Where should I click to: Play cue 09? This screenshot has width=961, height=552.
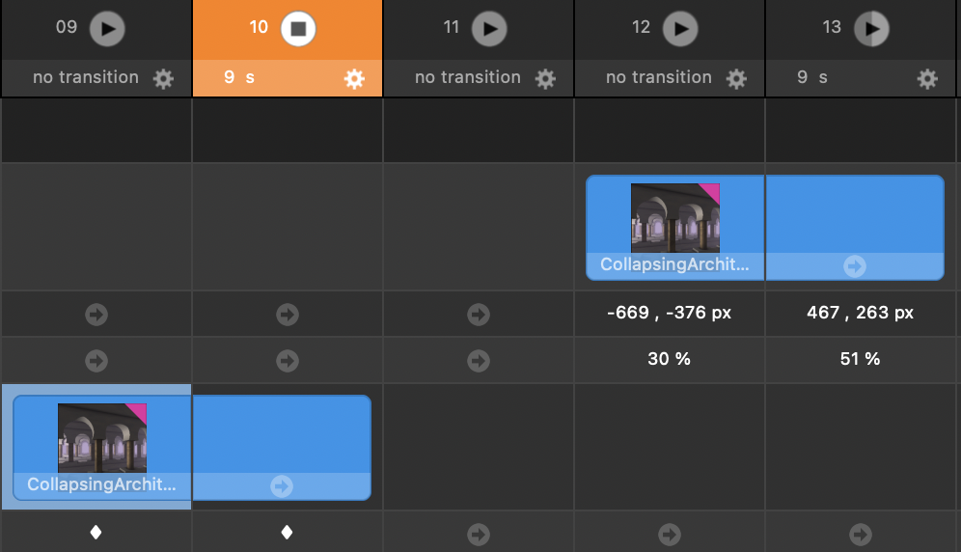(107, 28)
